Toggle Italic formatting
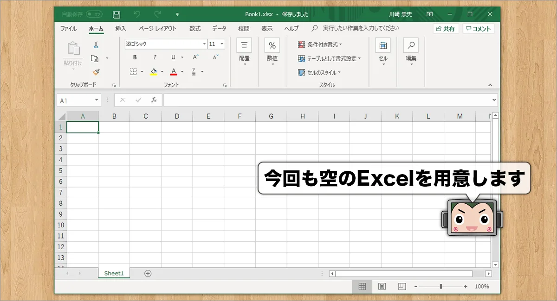The width and height of the screenshot is (557, 301). click(155, 57)
